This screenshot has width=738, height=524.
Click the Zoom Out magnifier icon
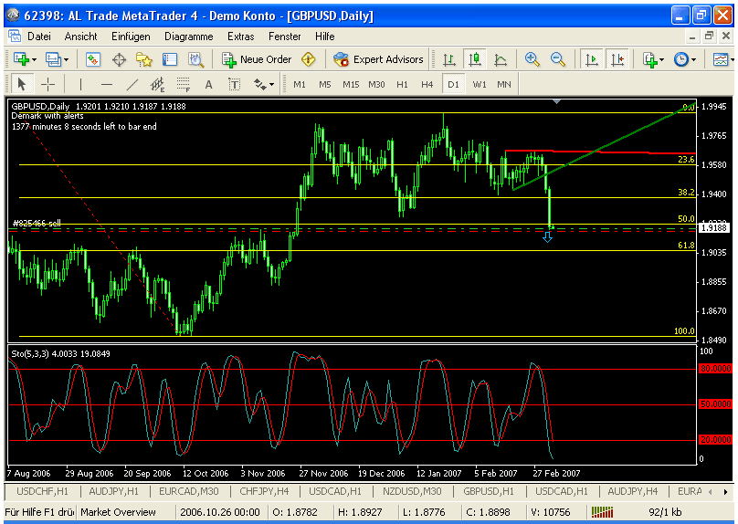point(557,59)
